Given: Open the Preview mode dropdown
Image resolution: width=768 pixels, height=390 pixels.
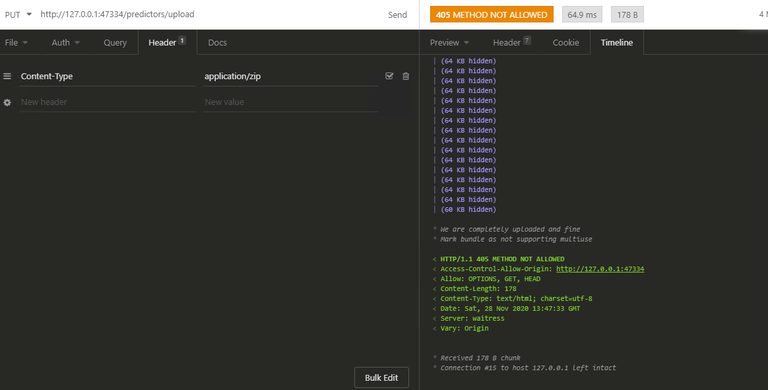Looking at the screenshot, I should 449,42.
